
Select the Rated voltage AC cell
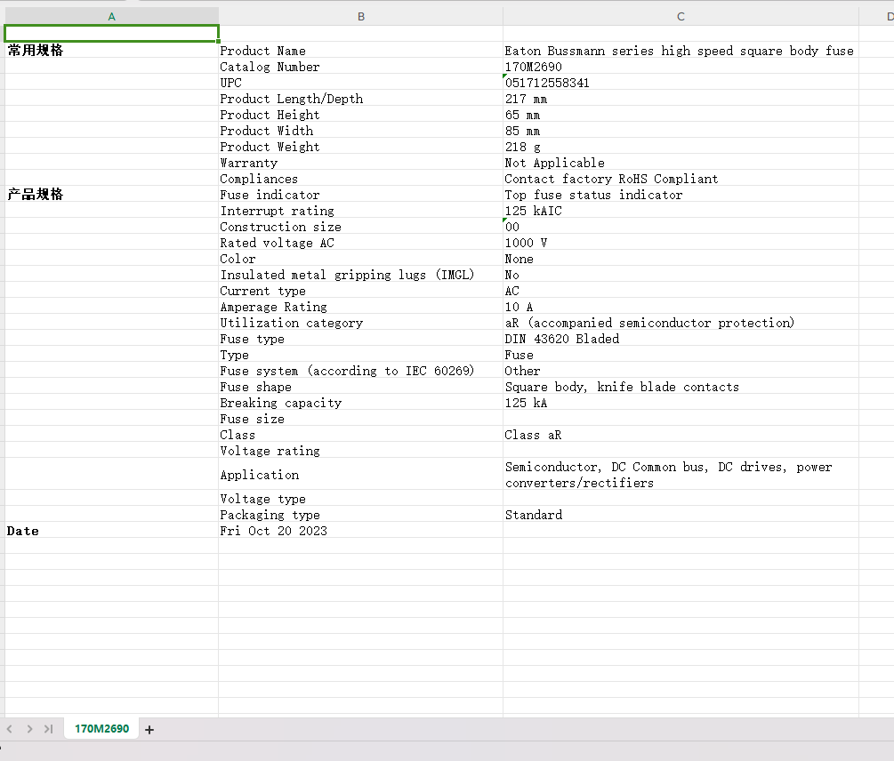361,243
